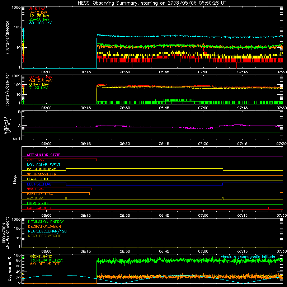The width and height of the screenshot is (287, 287).
Task: Click the B tick label on GOES panel
Action: click(x=19, y=112)
